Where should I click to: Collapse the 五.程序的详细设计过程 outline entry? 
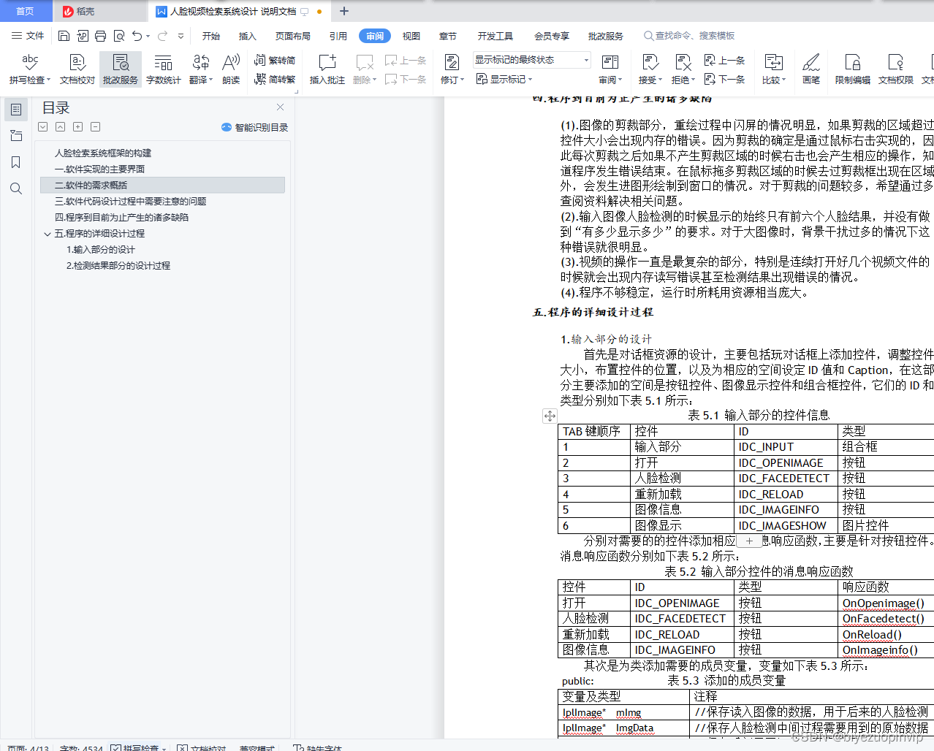pos(48,234)
